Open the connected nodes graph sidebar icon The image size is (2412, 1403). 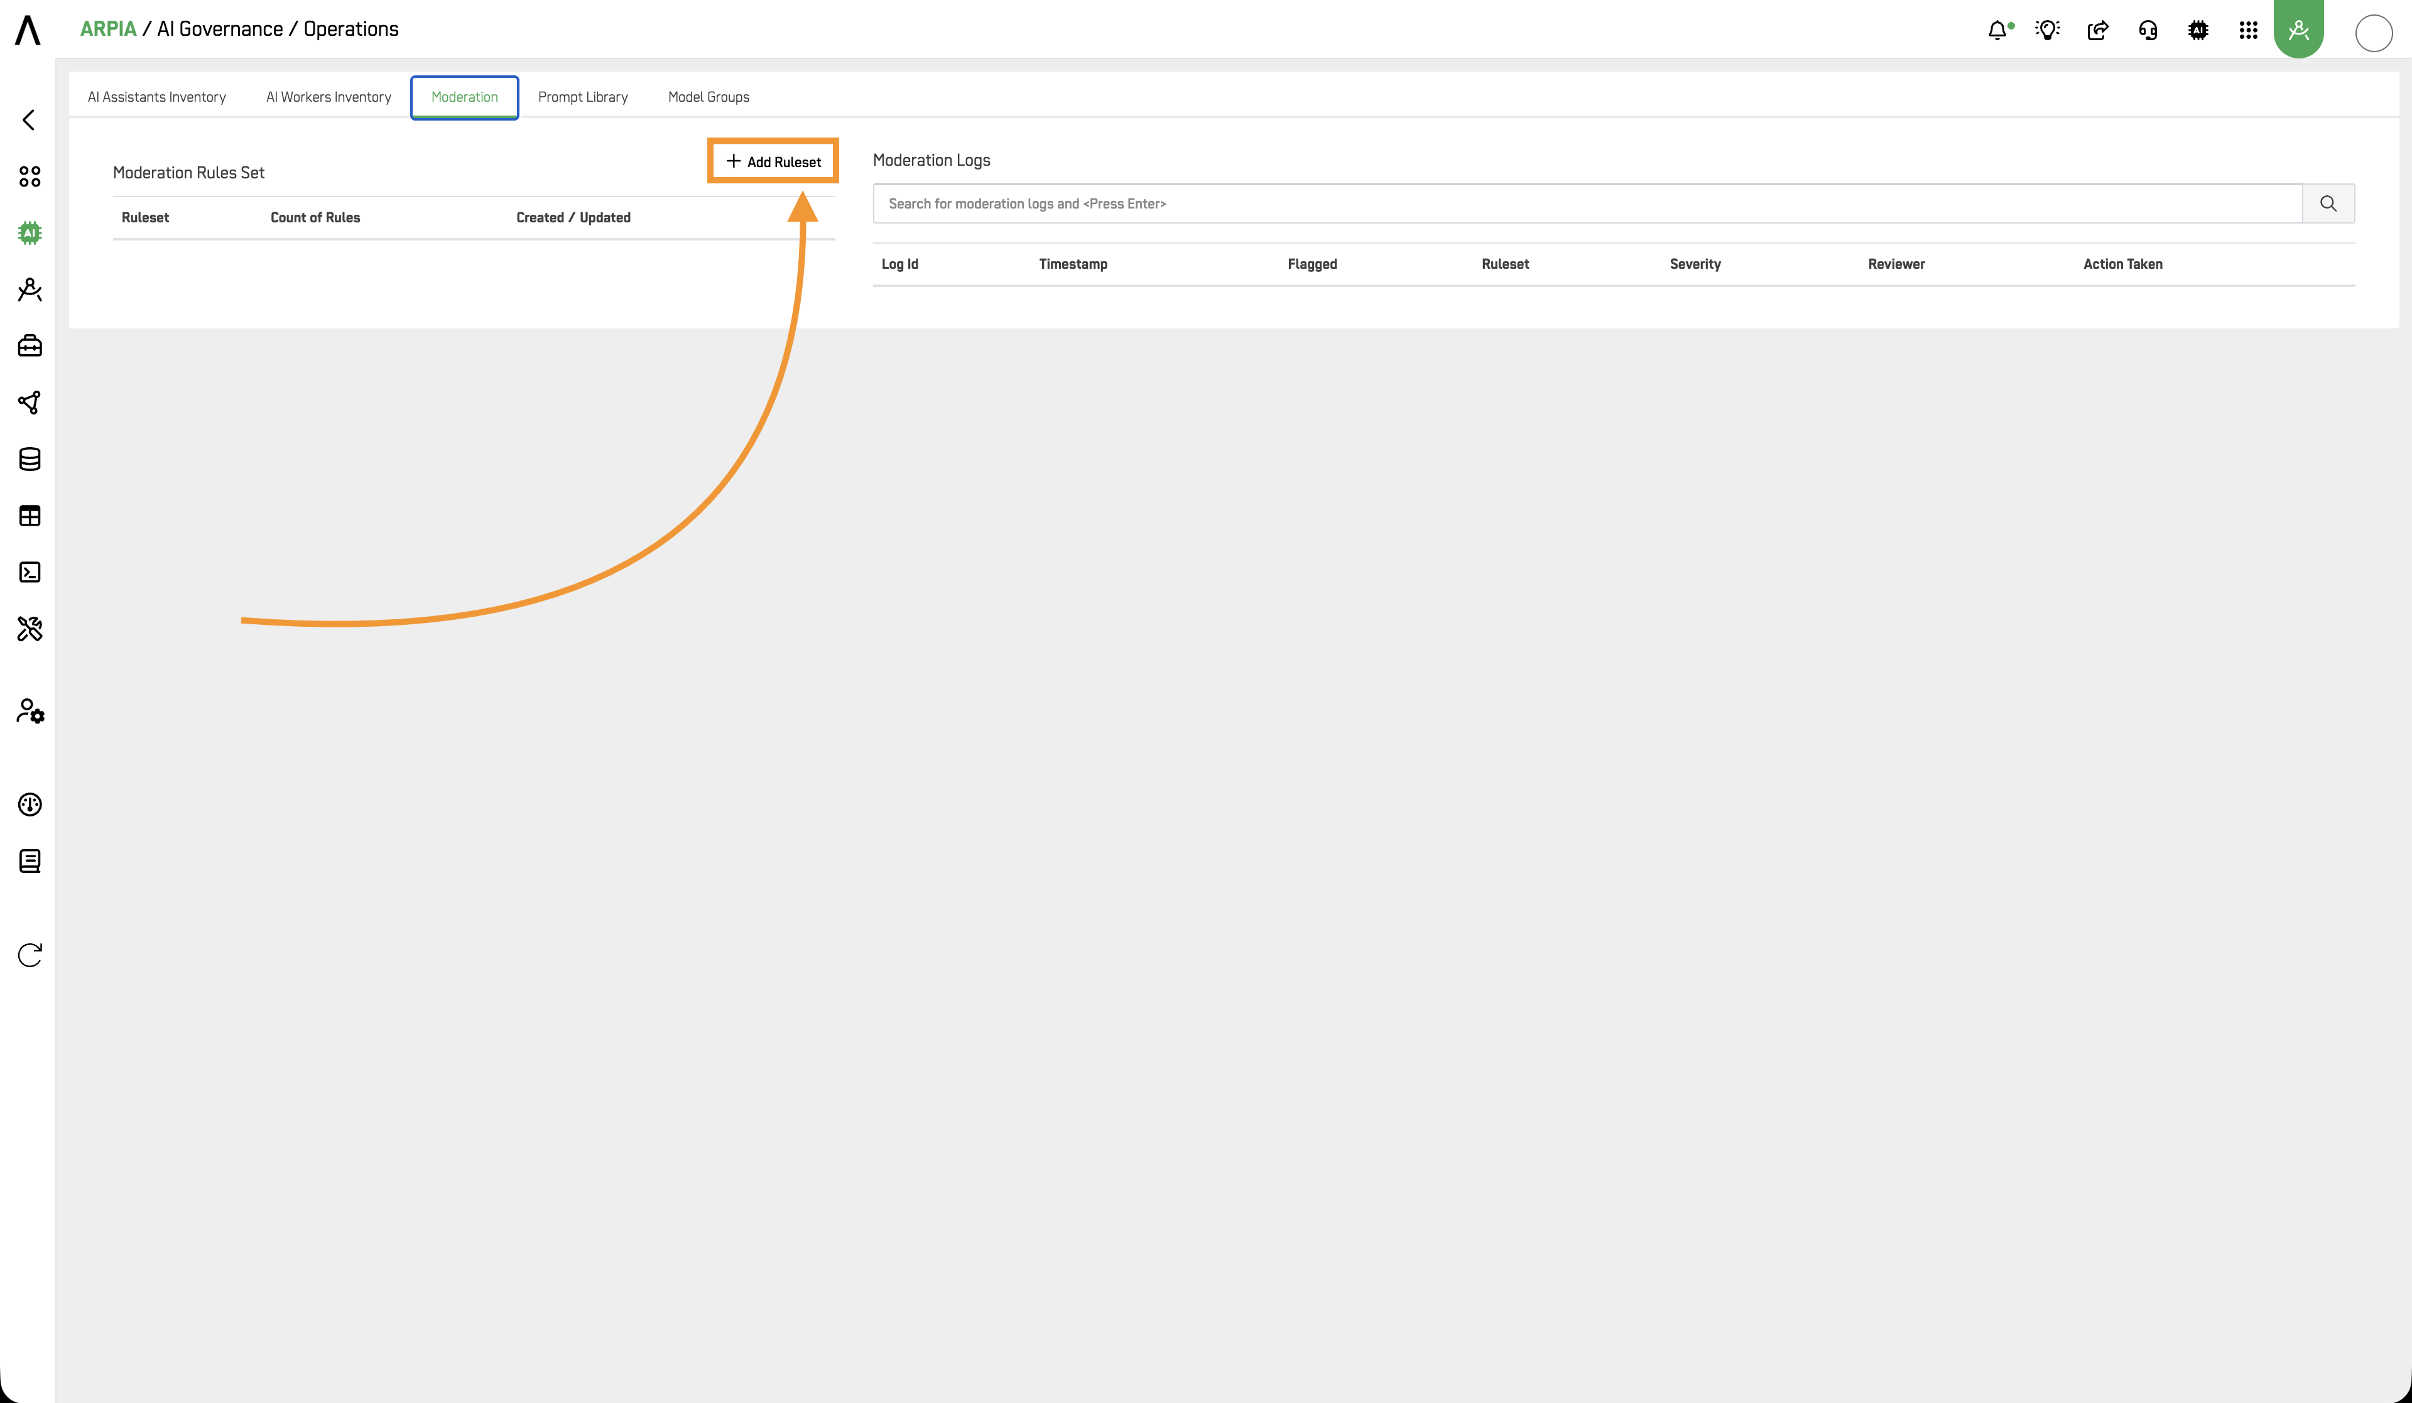click(30, 402)
